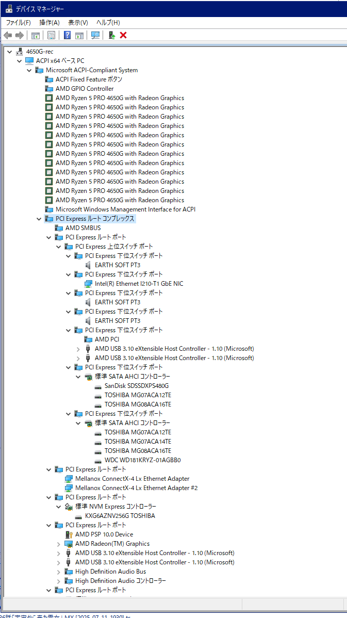Screen dimensions: 347x618
Task: Click the icon beside ACPI Fixed Feature ボタン
Action: click(49, 79)
